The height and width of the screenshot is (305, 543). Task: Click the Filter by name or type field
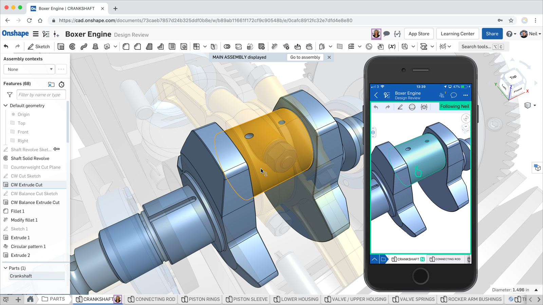click(41, 95)
